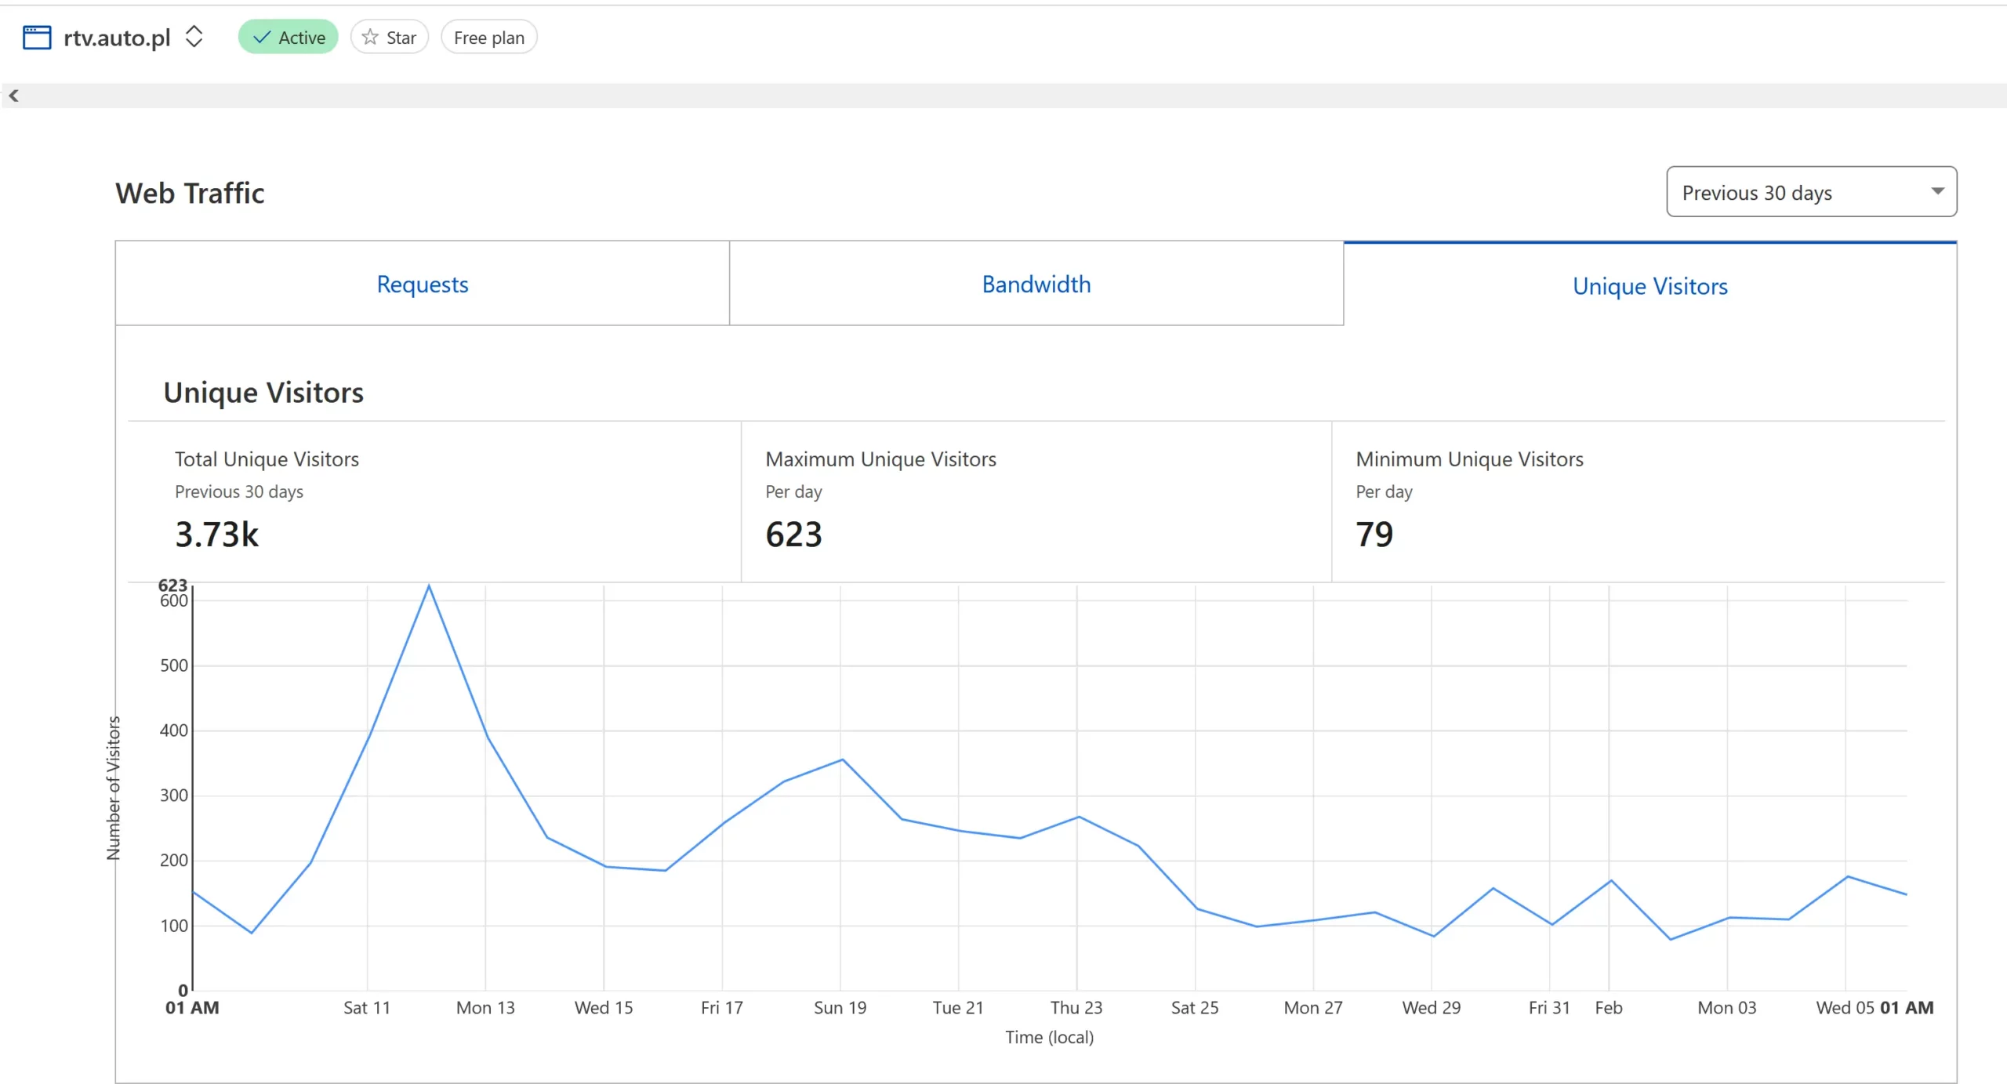Screen dimensions: 2007x1084
Task: Collapse sidebar with the left chevron arrow
Action: coord(13,96)
